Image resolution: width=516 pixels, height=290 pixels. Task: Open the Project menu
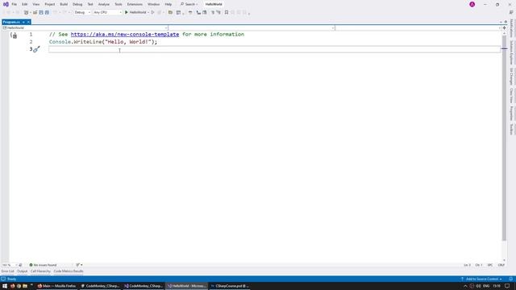pos(50,4)
